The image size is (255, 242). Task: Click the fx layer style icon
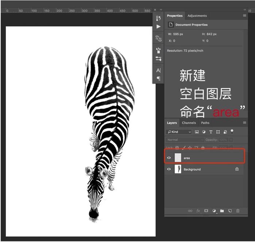(x=198, y=211)
